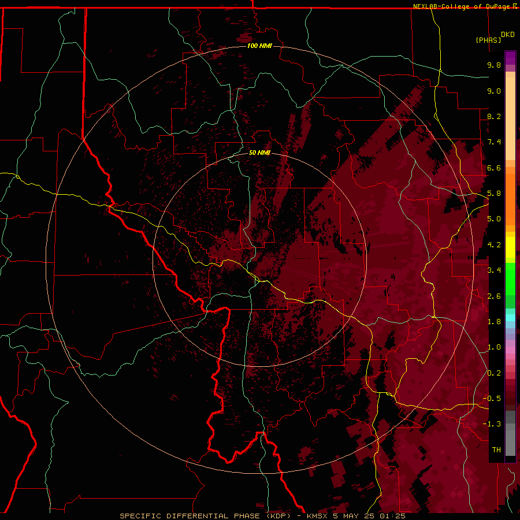Click the -0.5 value on the color scale
Screen dimensions: 520x520
coord(492,399)
